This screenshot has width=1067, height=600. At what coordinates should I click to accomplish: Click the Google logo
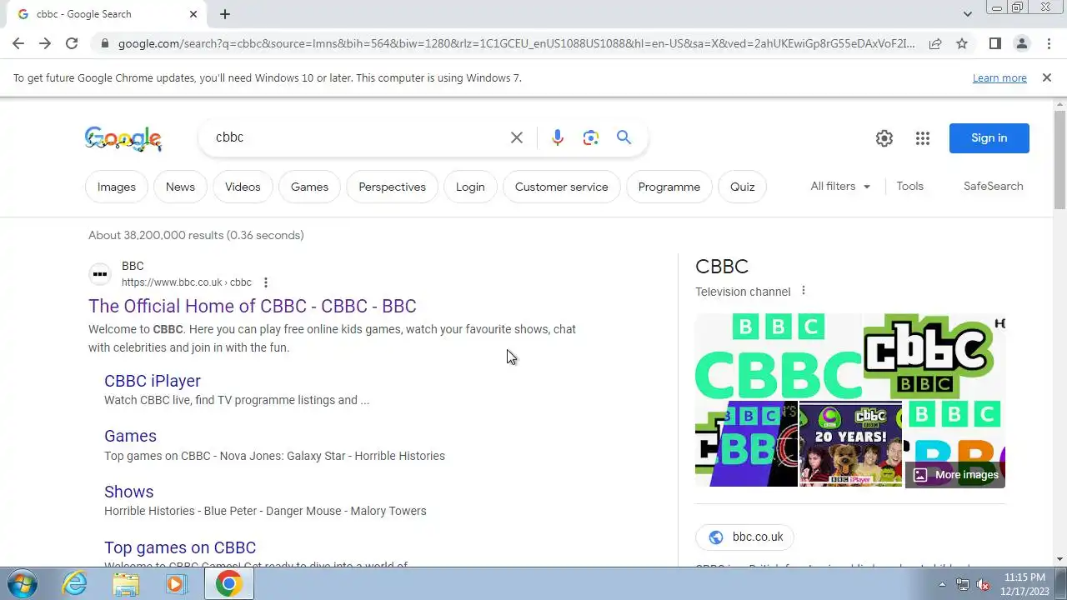point(123,138)
